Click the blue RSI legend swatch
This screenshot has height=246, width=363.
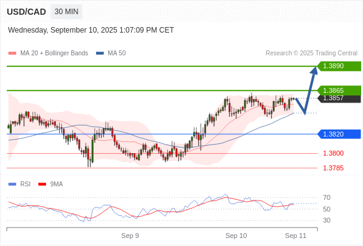[12, 184]
